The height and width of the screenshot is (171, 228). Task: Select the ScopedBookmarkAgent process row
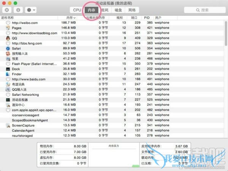click(112, 120)
